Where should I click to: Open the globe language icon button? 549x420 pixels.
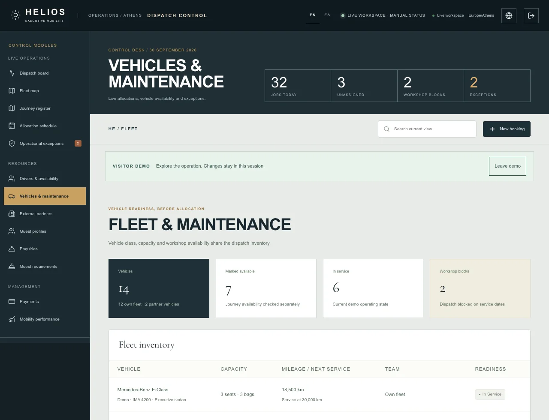509,15
